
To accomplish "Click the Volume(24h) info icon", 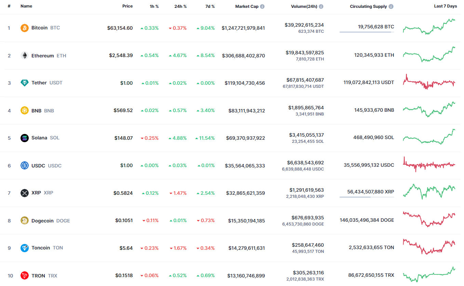I will [321, 6].
